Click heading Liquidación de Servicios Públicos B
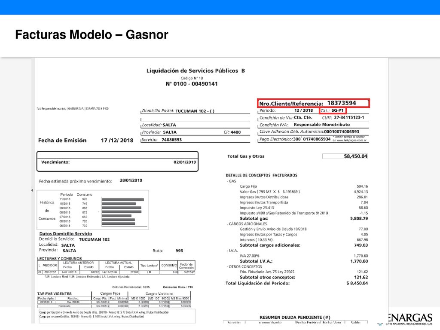Viewport: 440px width, 330px height. pos(196,71)
